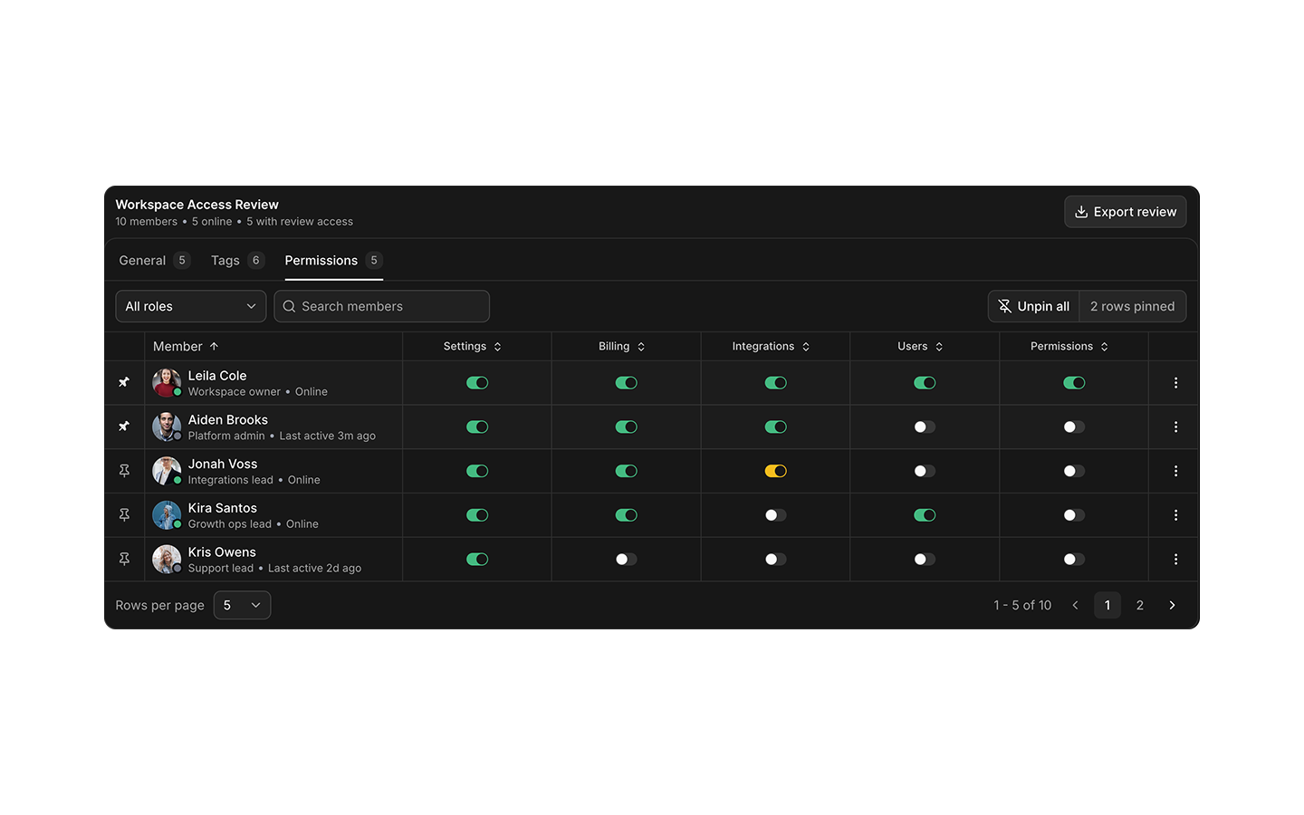
Task: Select the Permissions tab
Action: (x=333, y=261)
